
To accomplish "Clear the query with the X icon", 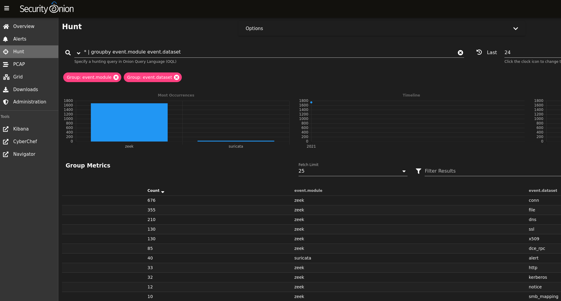I will pyautogui.click(x=460, y=53).
